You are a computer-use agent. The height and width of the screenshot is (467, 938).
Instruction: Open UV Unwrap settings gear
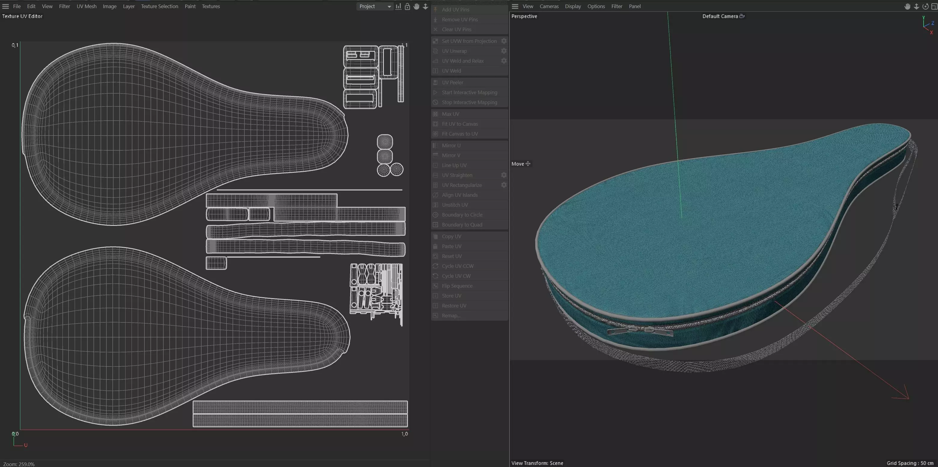pos(504,51)
